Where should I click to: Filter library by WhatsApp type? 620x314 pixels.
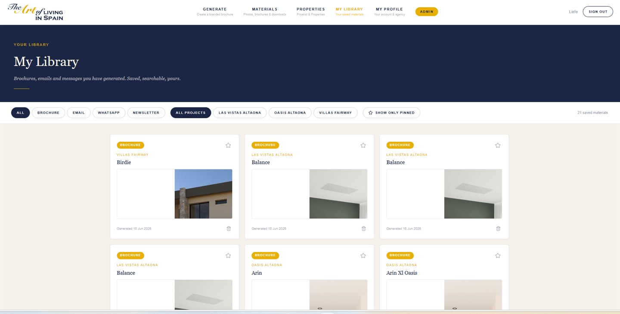(x=109, y=113)
